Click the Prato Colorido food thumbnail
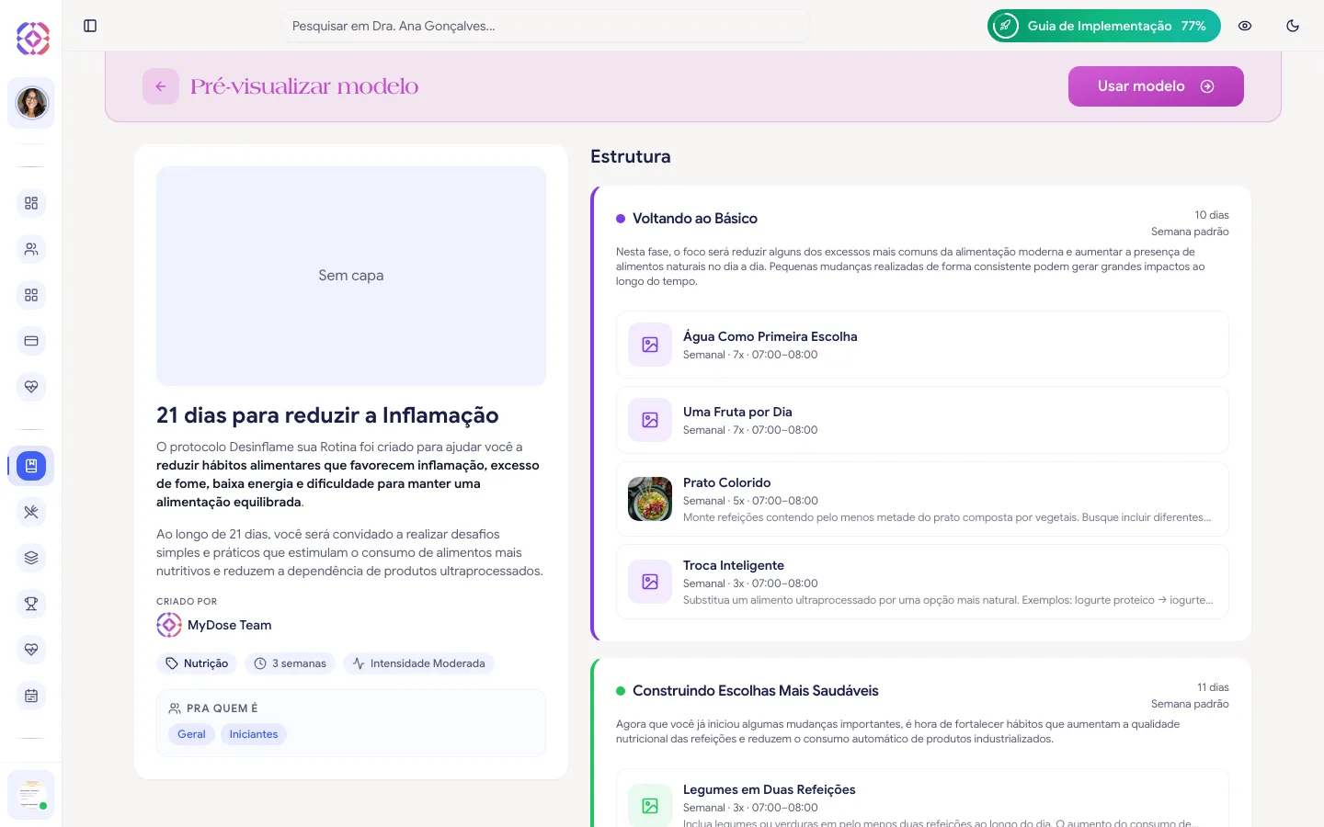1324x827 pixels. pos(650,499)
